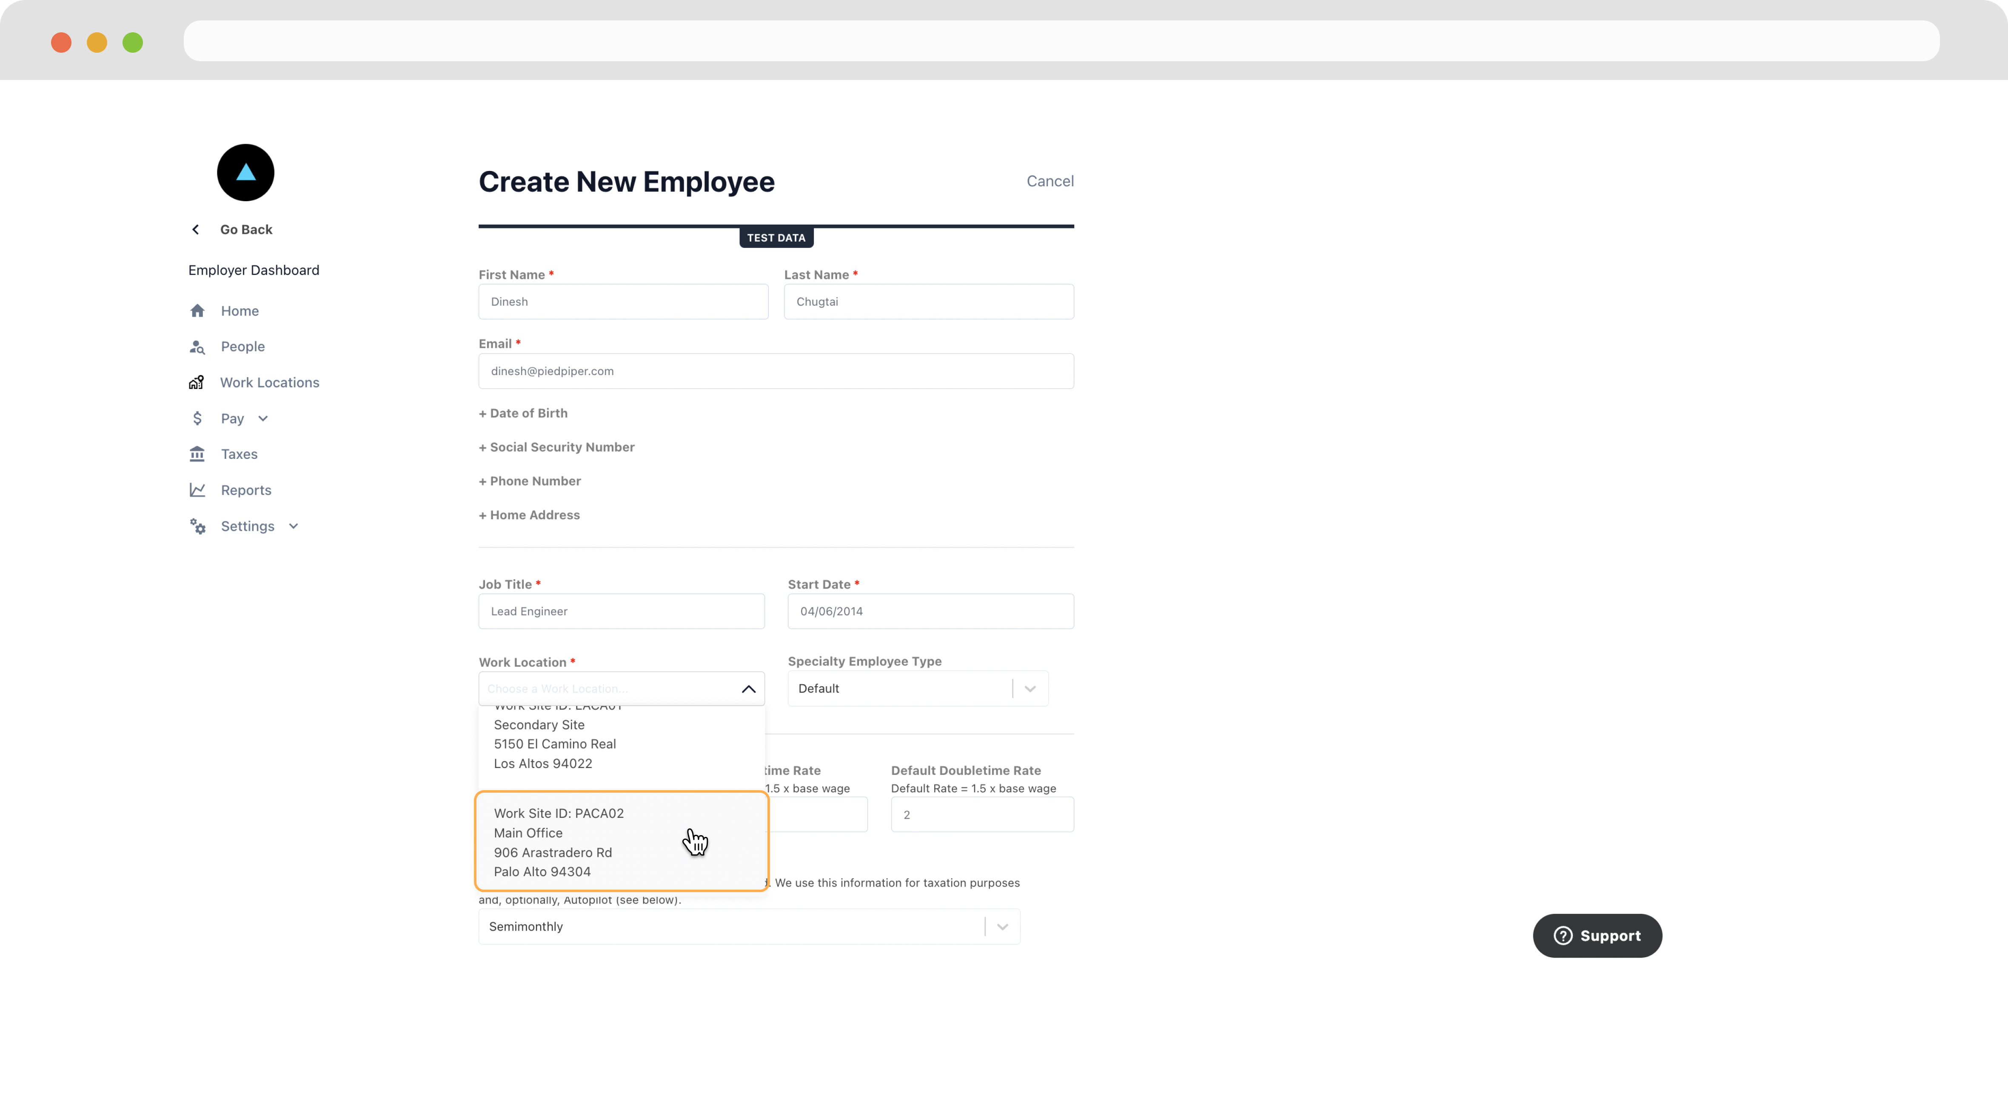Click the Settings gears icon

click(x=198, y=527)
